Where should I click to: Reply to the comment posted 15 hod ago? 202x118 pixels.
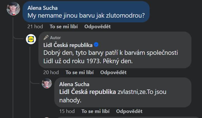[x=129, y=111]
